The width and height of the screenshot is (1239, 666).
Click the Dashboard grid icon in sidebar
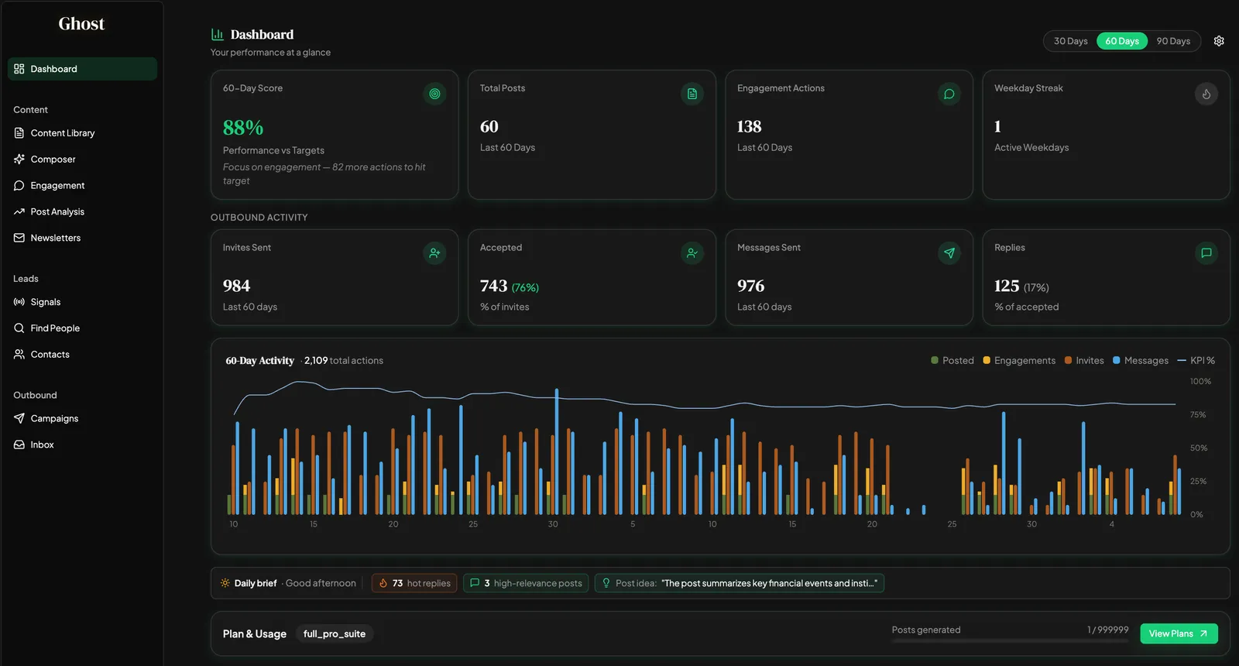coord(19,69)
